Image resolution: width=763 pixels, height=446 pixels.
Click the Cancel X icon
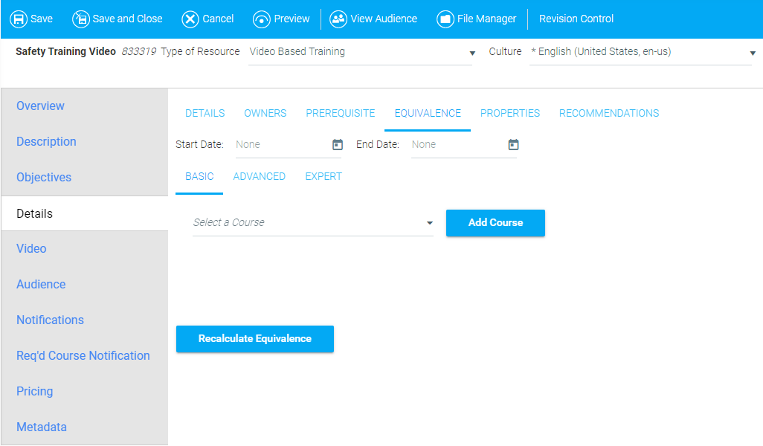(190, 19)
